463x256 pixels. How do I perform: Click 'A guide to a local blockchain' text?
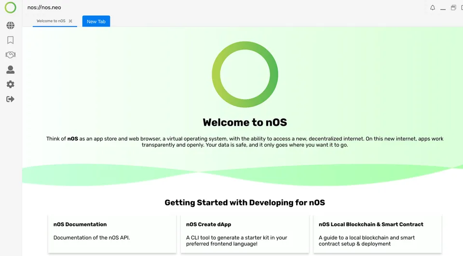(x=367, y=241)
